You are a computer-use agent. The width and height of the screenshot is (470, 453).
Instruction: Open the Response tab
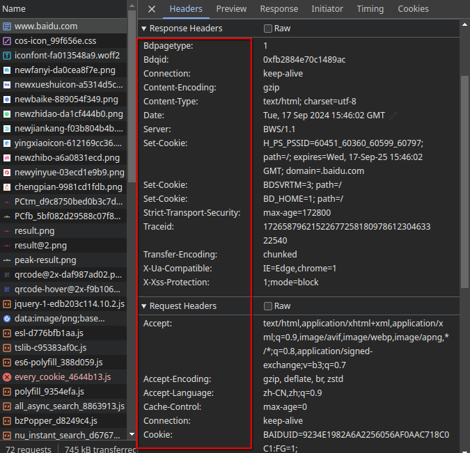pos(279,9)
